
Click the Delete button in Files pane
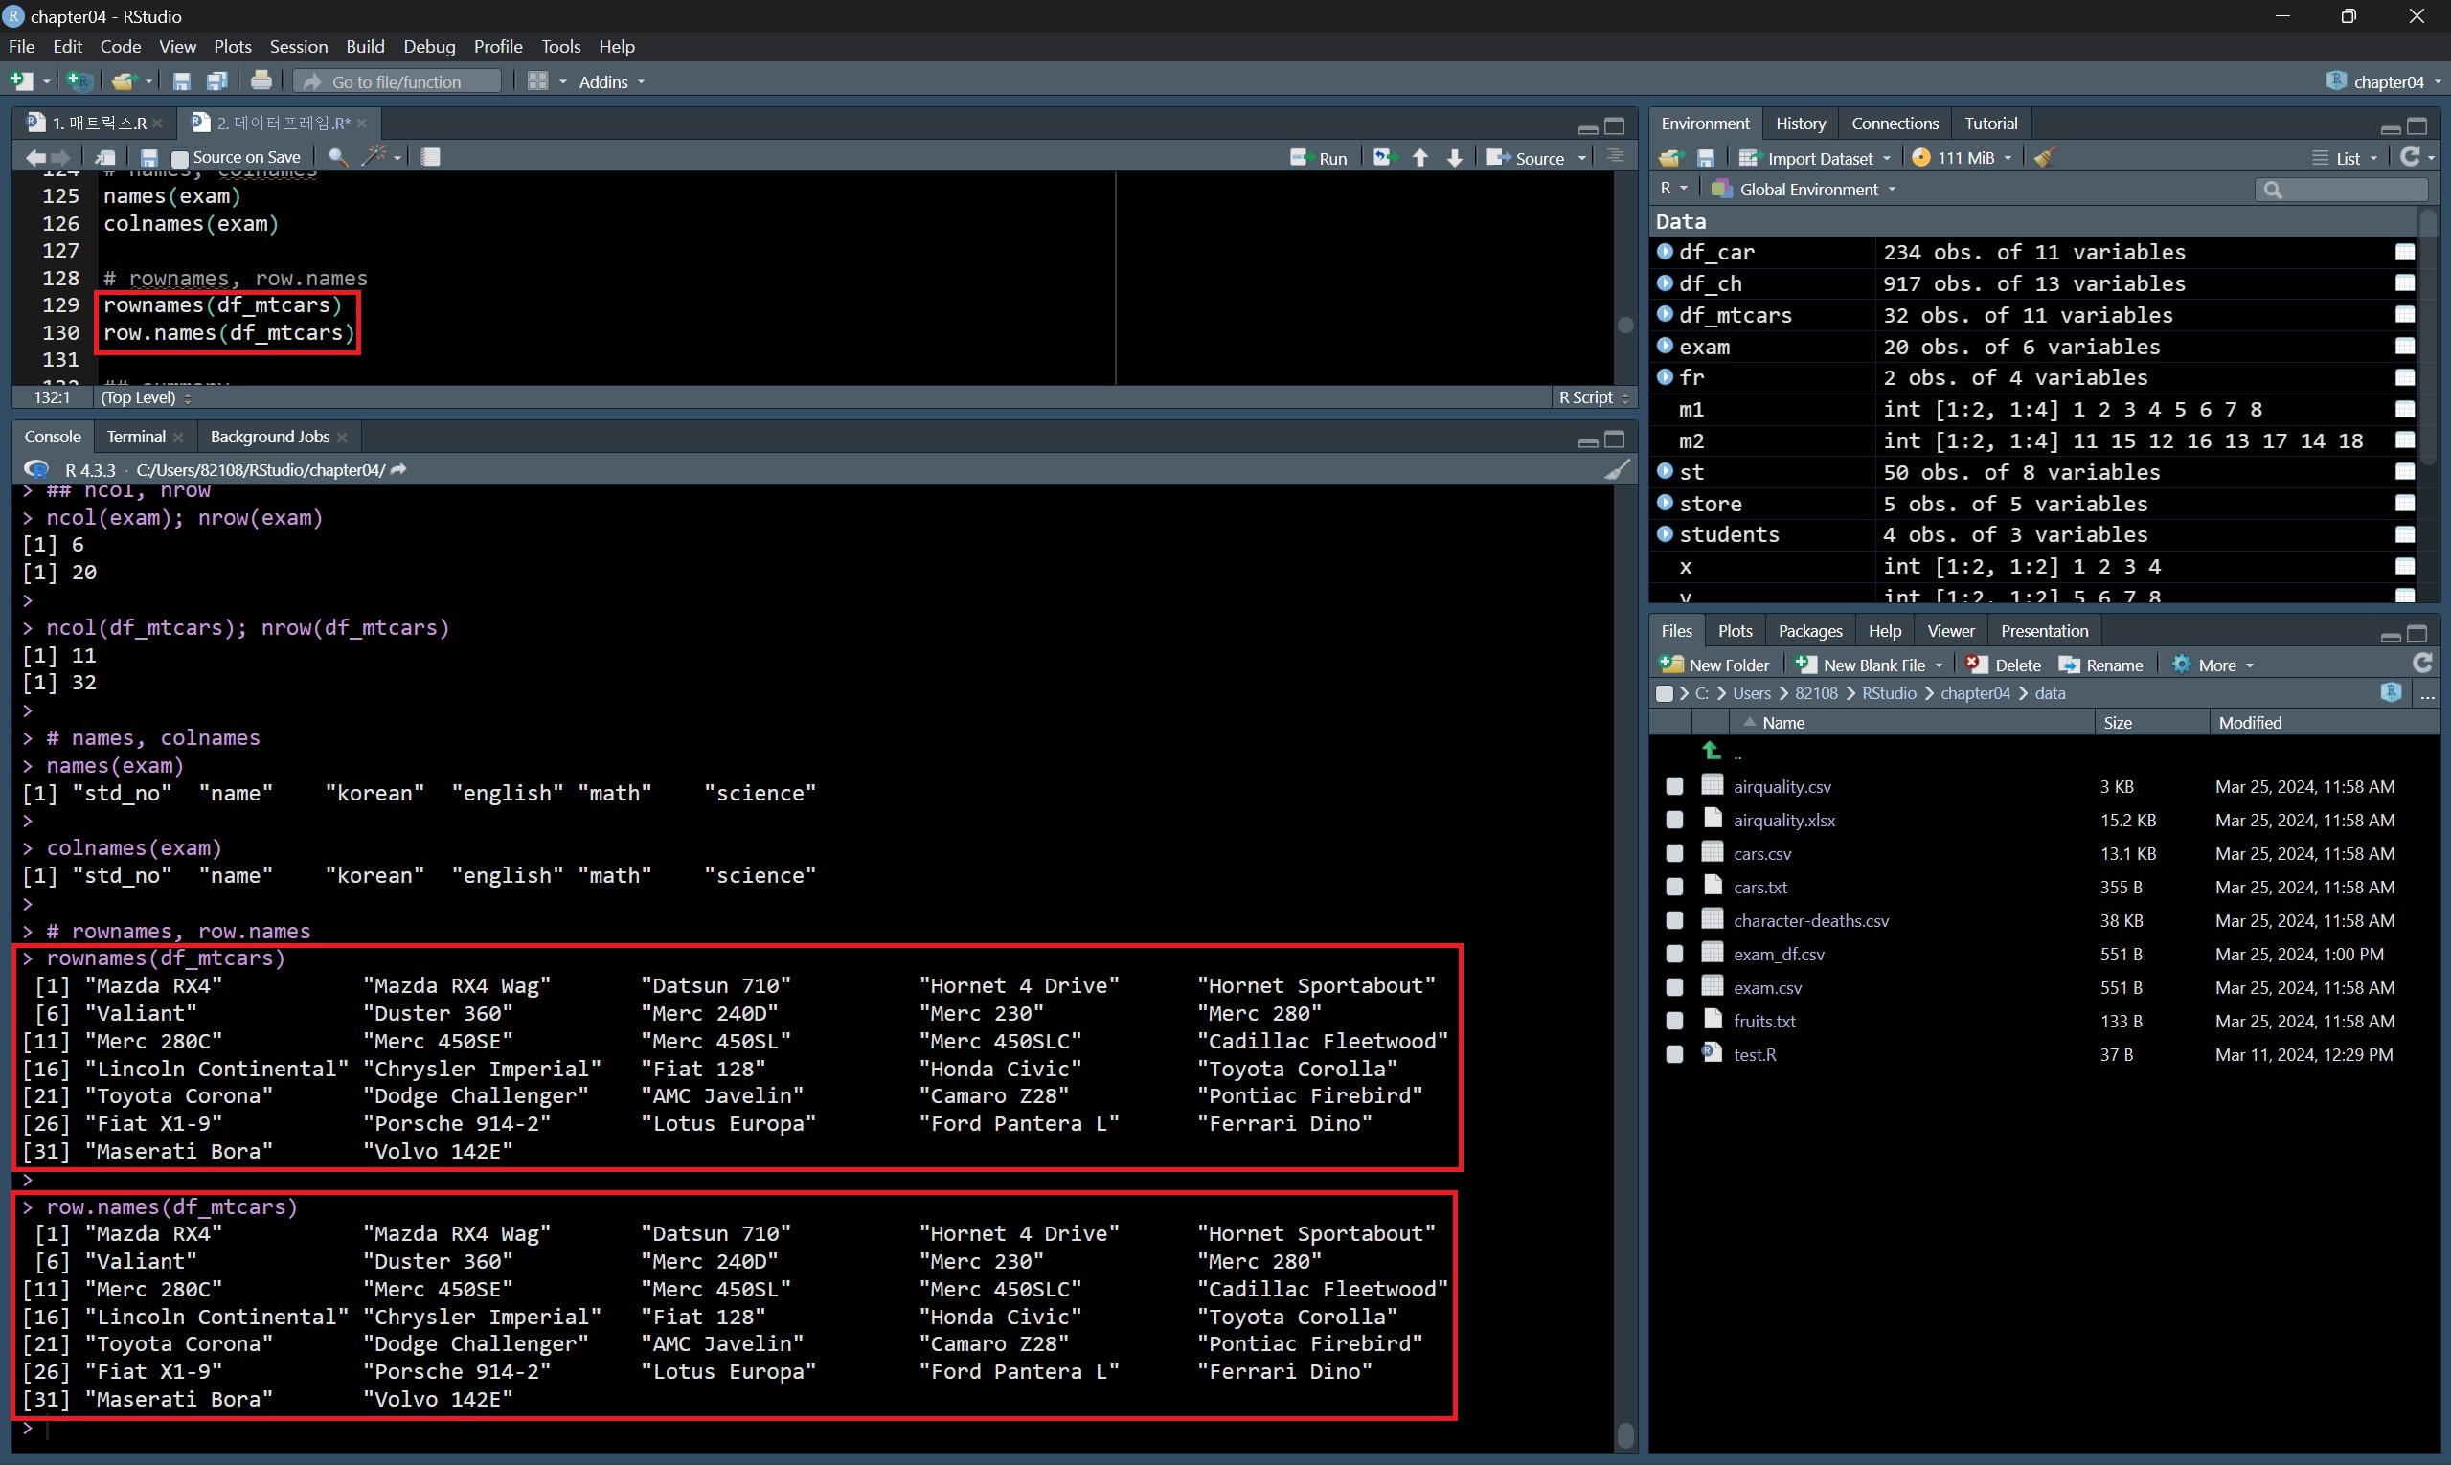(2004, 665)
